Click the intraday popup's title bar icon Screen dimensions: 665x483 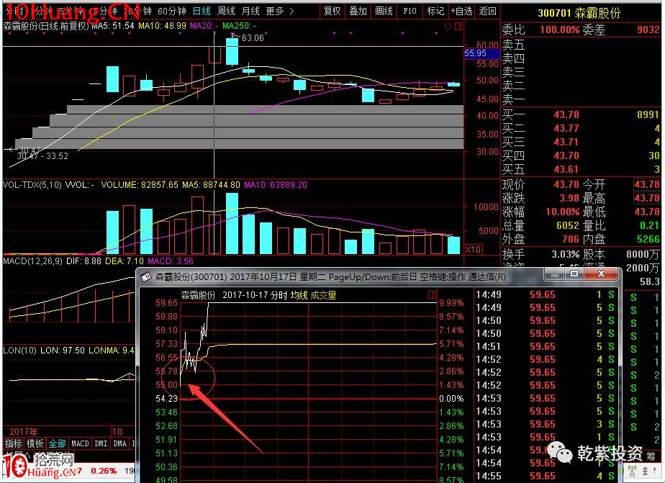(x=146, y=277)
